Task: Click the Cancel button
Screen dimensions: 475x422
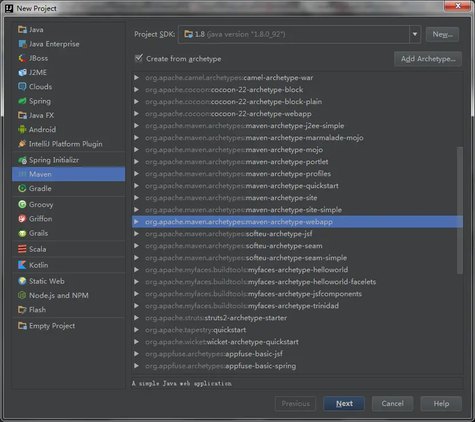Action: click(x=392, y=404)
